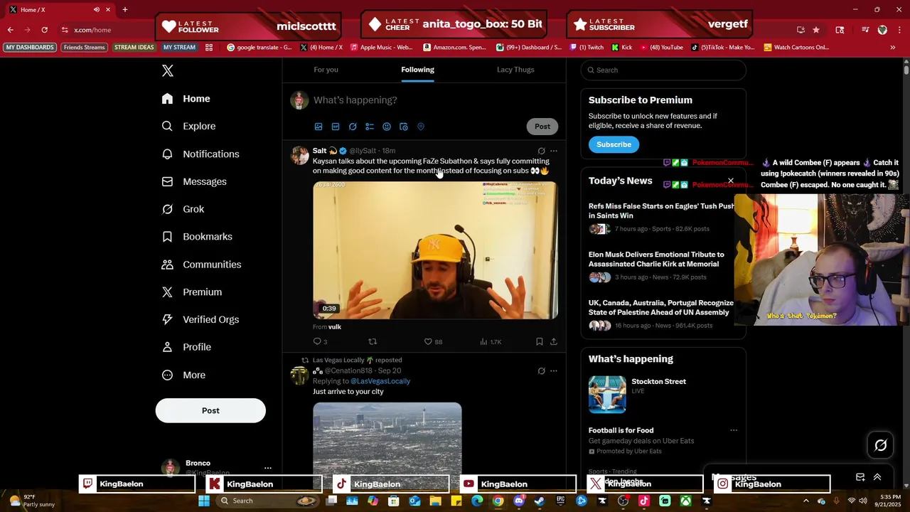The image size is (910, 512).
Task: Click the large white Post button
Action: pyautogui.click(x=210, y=410)
